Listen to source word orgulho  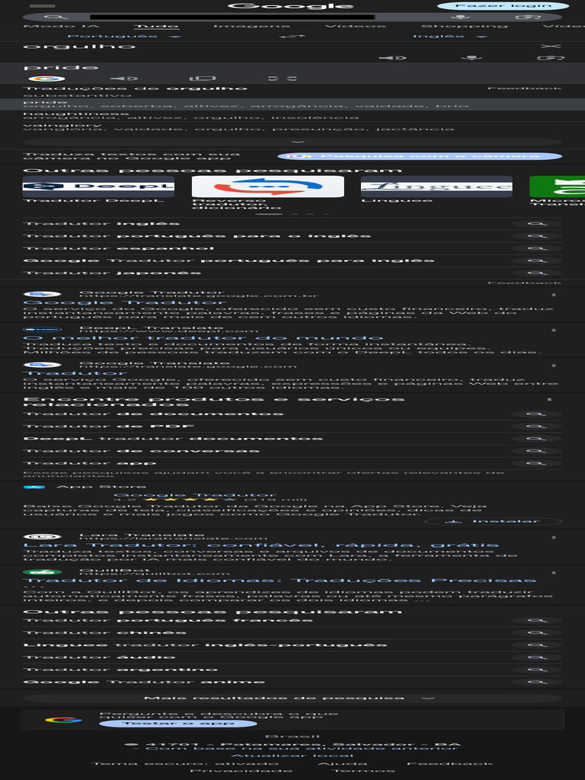pyautogui.click(x=392, y=58)
